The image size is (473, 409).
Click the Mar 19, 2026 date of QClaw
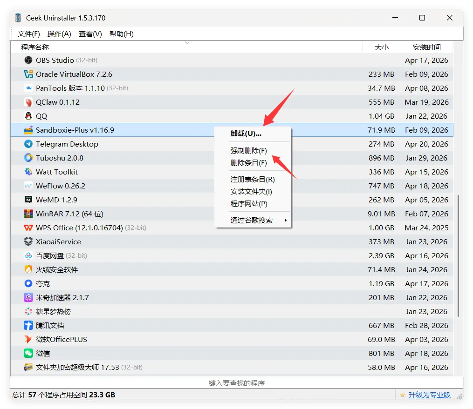coord(426,102)
